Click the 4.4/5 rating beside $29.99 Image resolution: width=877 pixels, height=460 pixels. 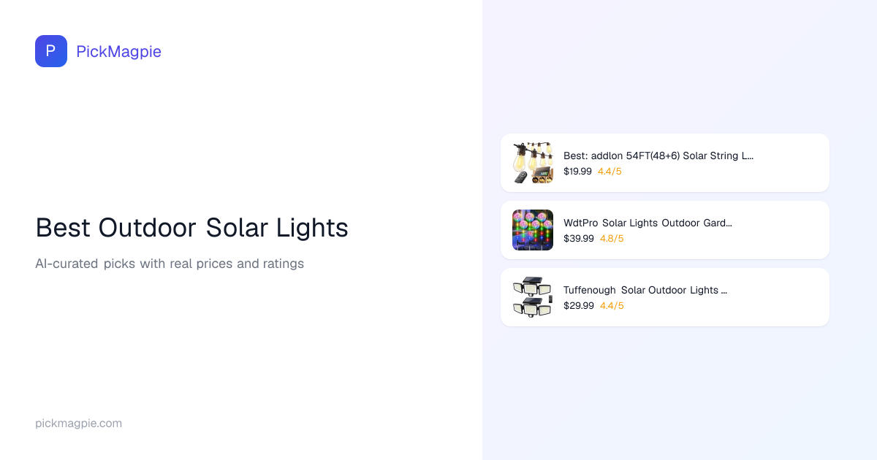(x=612, y=306)
